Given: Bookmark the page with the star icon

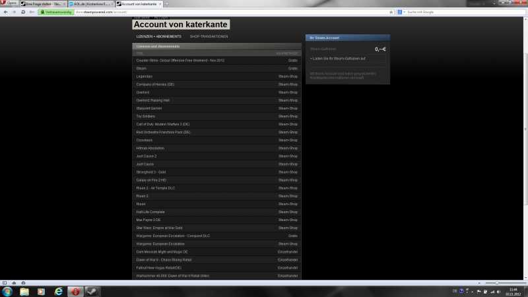Looking at the screenshot, I should tap(391, 12).
